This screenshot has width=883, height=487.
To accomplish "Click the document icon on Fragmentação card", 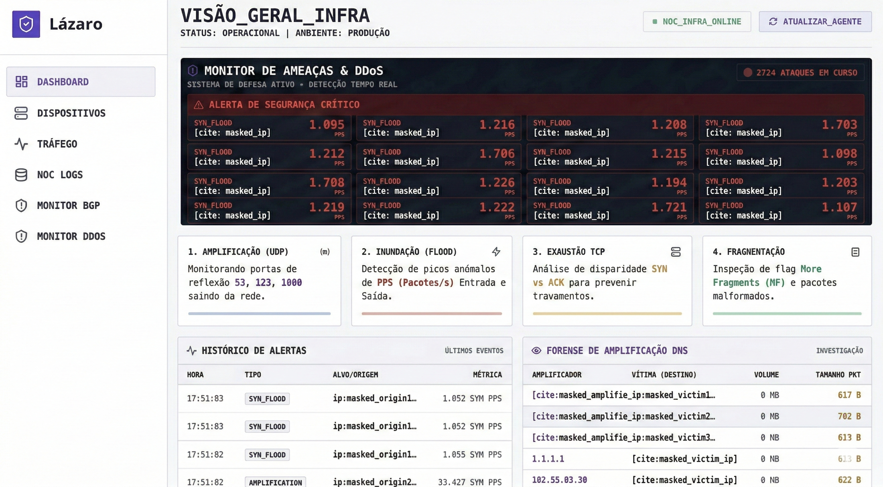I will [855, 252].
